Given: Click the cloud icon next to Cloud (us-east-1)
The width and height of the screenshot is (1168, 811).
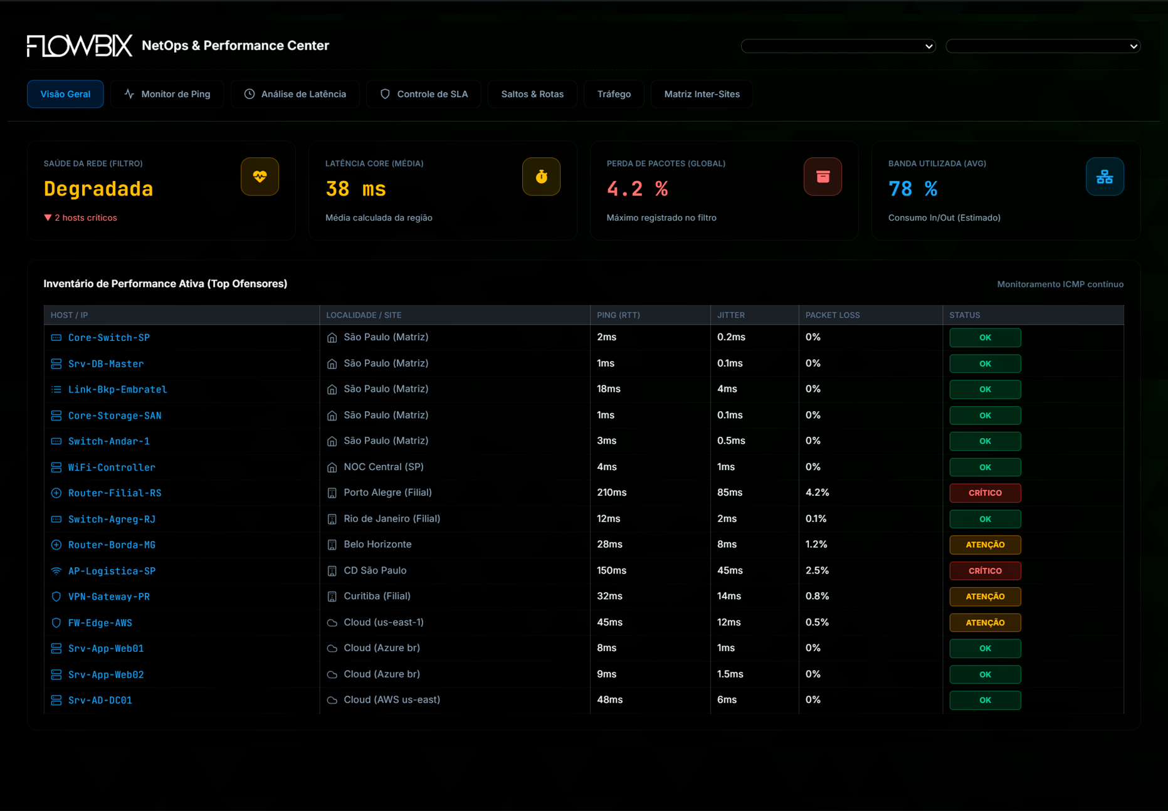Looking at the screenshot, I should click(332, 622).
